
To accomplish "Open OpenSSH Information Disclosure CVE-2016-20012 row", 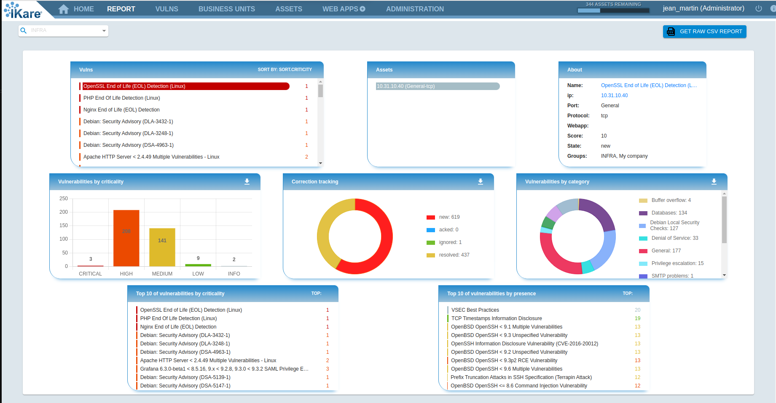I will tap(544, 344).
